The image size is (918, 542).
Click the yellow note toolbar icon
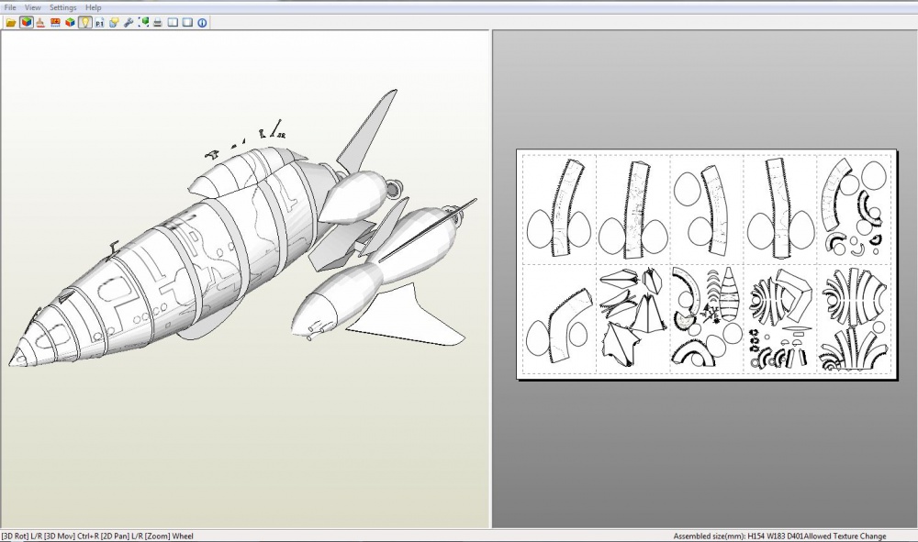click(114, 23)
